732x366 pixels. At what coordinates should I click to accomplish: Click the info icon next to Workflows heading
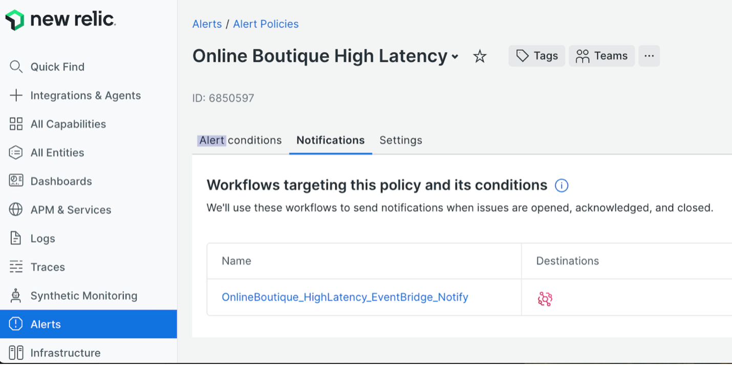click(x=562, y=186)
